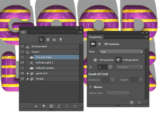
Task: Toggle Scene visibility eye
Action: (x=22, y=52)
